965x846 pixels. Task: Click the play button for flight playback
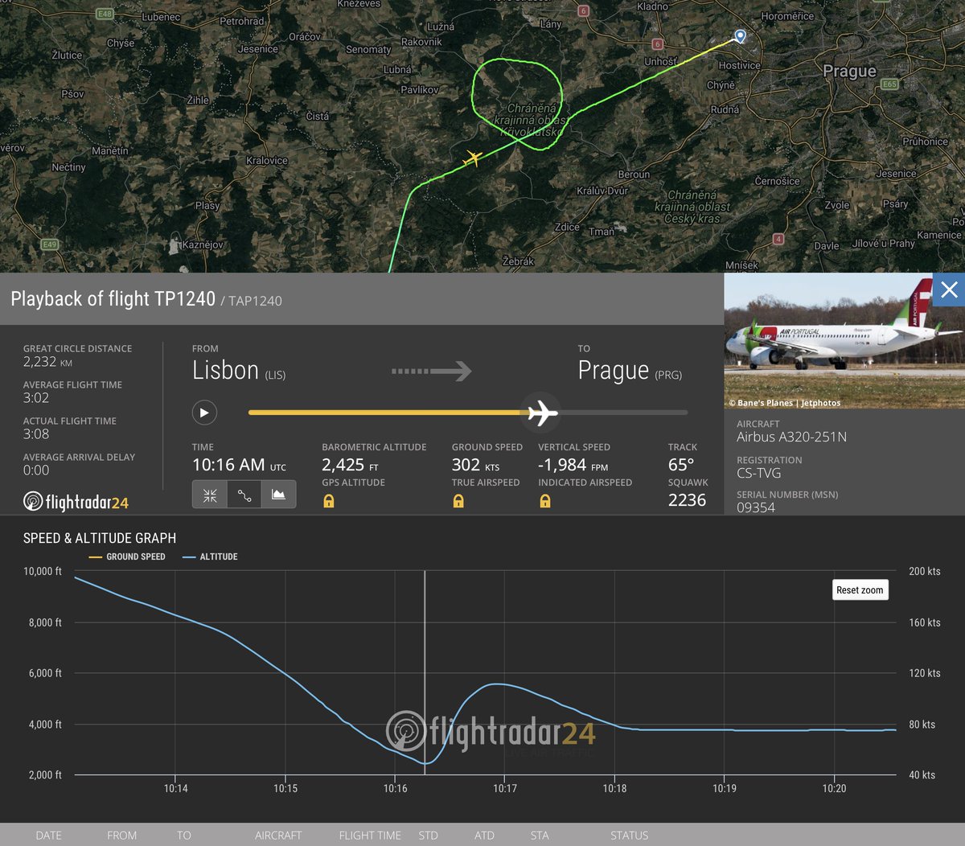coord(204,413)
